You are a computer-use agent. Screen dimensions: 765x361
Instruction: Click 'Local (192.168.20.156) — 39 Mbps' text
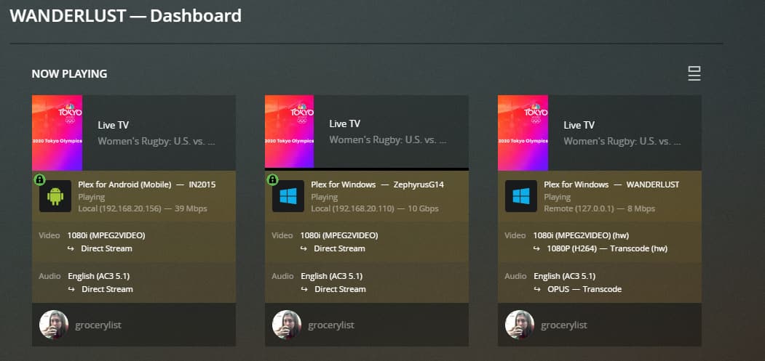tap(143, 209)
